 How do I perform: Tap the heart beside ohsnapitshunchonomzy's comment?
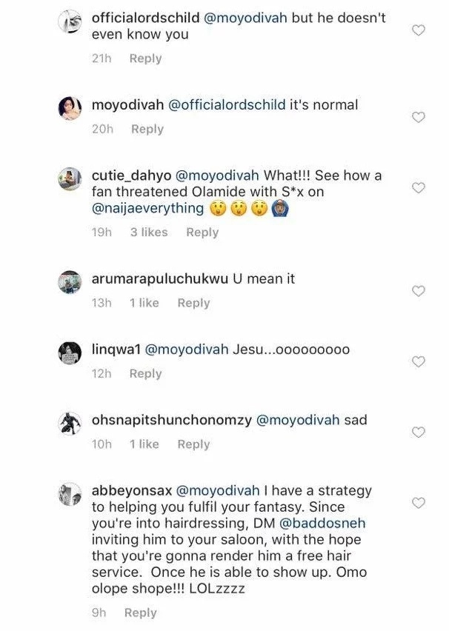(418, 432)
